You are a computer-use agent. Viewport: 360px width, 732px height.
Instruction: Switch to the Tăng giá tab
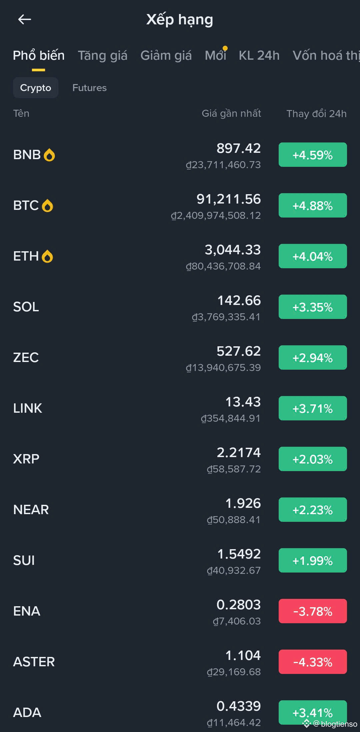pyautogui.click(x=102, y=55)
